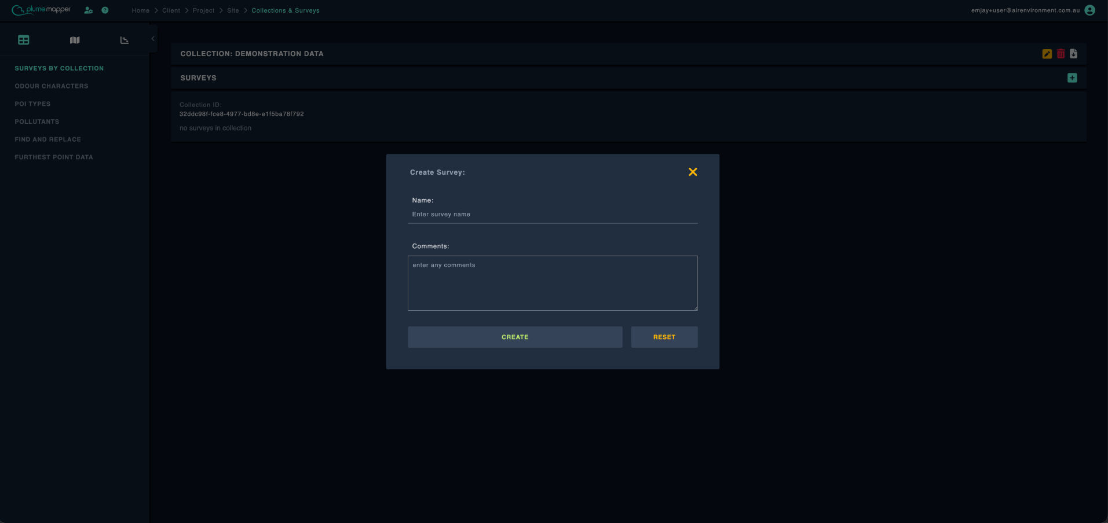Click the survey Name input field
The height and width of the screenshot is (523, 1108).
(x=553, y=215)
